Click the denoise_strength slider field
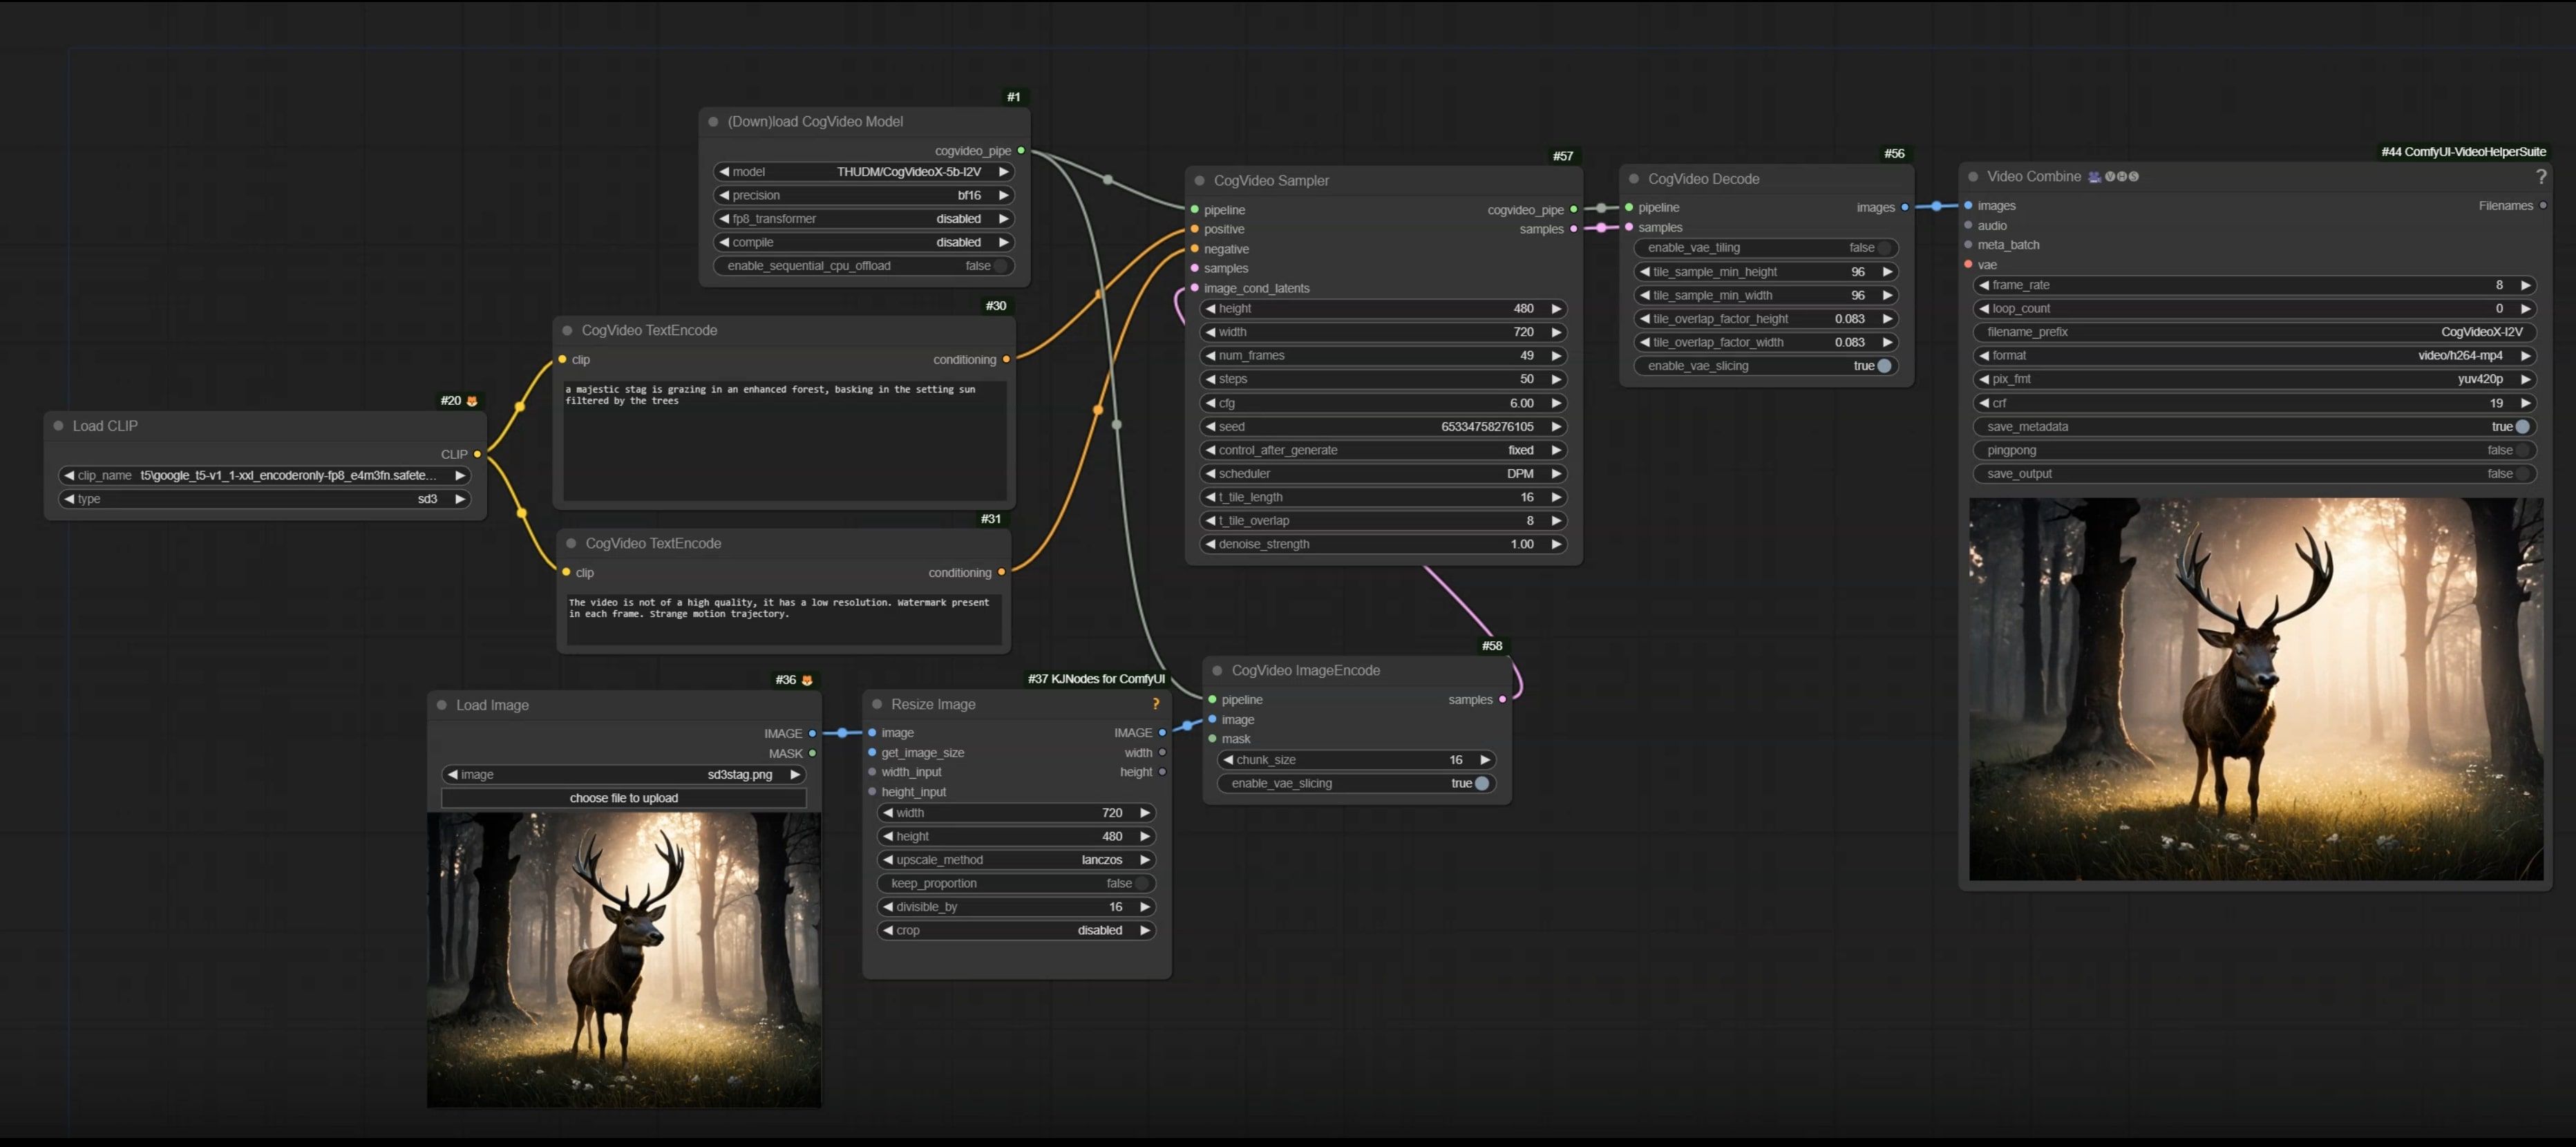This screenshot has height=1147, width=2576. pos(1383,545)
